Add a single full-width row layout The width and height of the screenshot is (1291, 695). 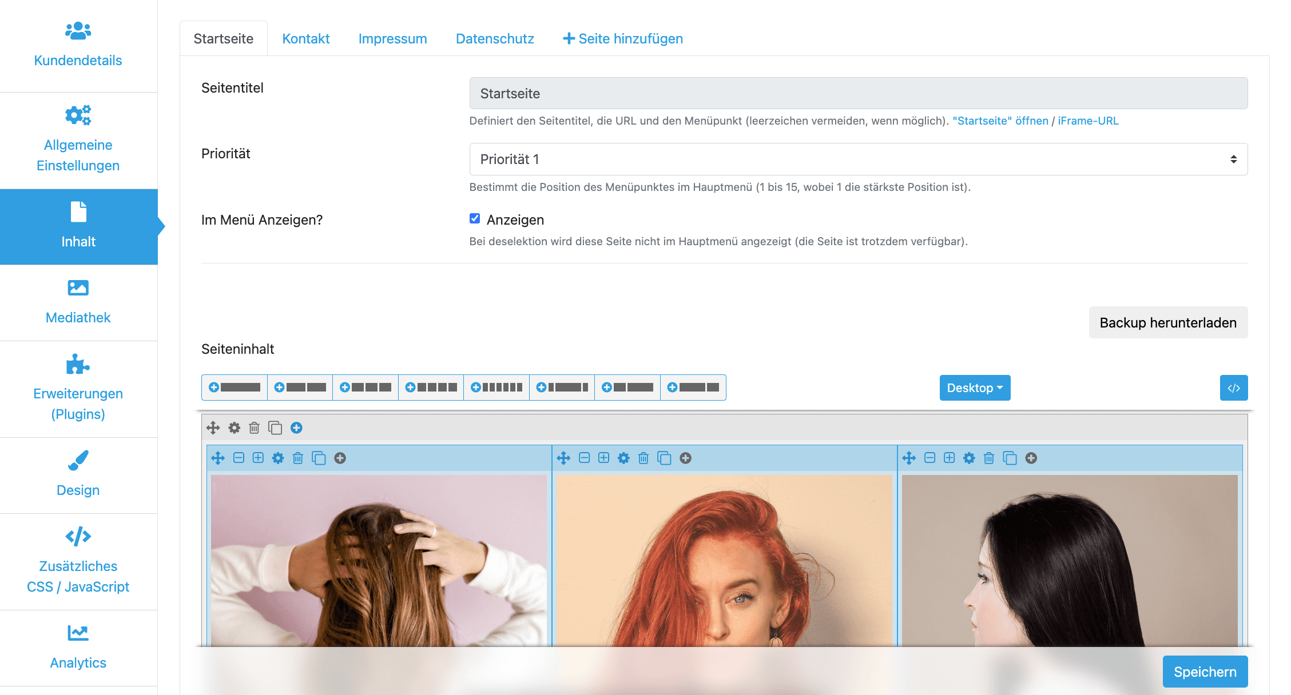coord(235,388)
